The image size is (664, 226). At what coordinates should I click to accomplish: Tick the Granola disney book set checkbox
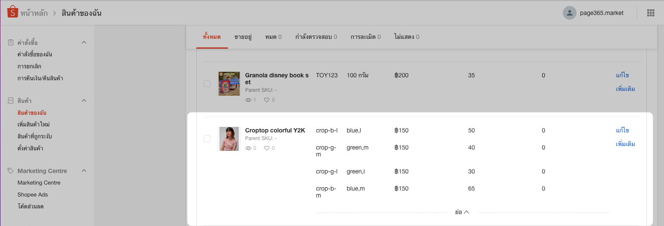[x=207, y=84]
